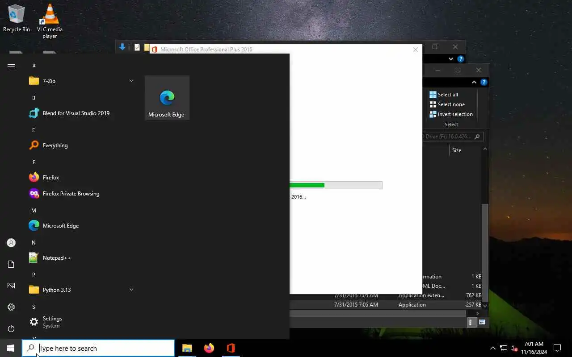Open notification Action Center icon
Image resolution: width=572 pixels, height=357 pixels.
557,348
